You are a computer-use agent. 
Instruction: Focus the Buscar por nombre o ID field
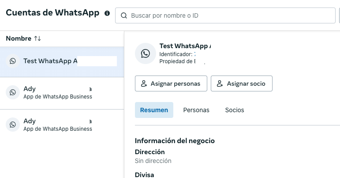229,15
